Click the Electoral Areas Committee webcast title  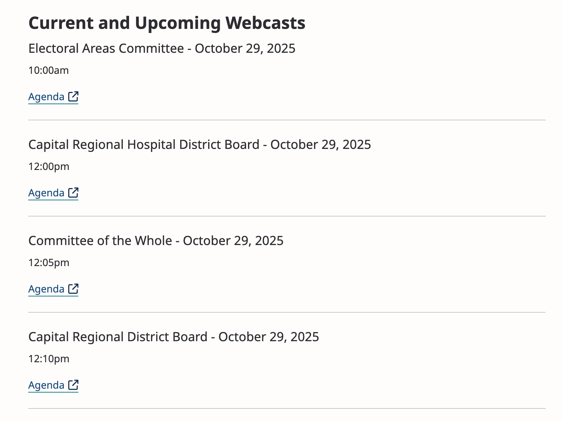(162, 48)
